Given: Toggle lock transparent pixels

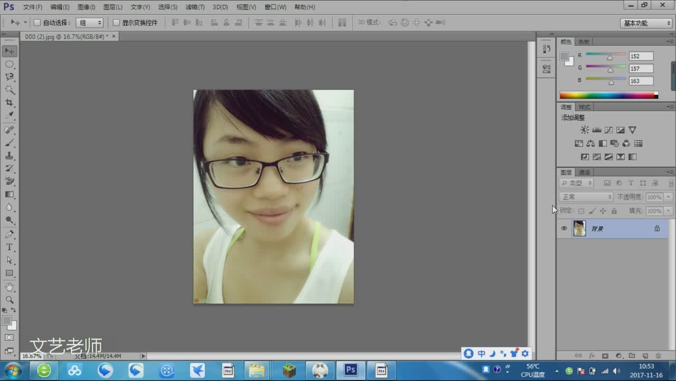Looking at the screenshot, I should [x=581, y=211].
